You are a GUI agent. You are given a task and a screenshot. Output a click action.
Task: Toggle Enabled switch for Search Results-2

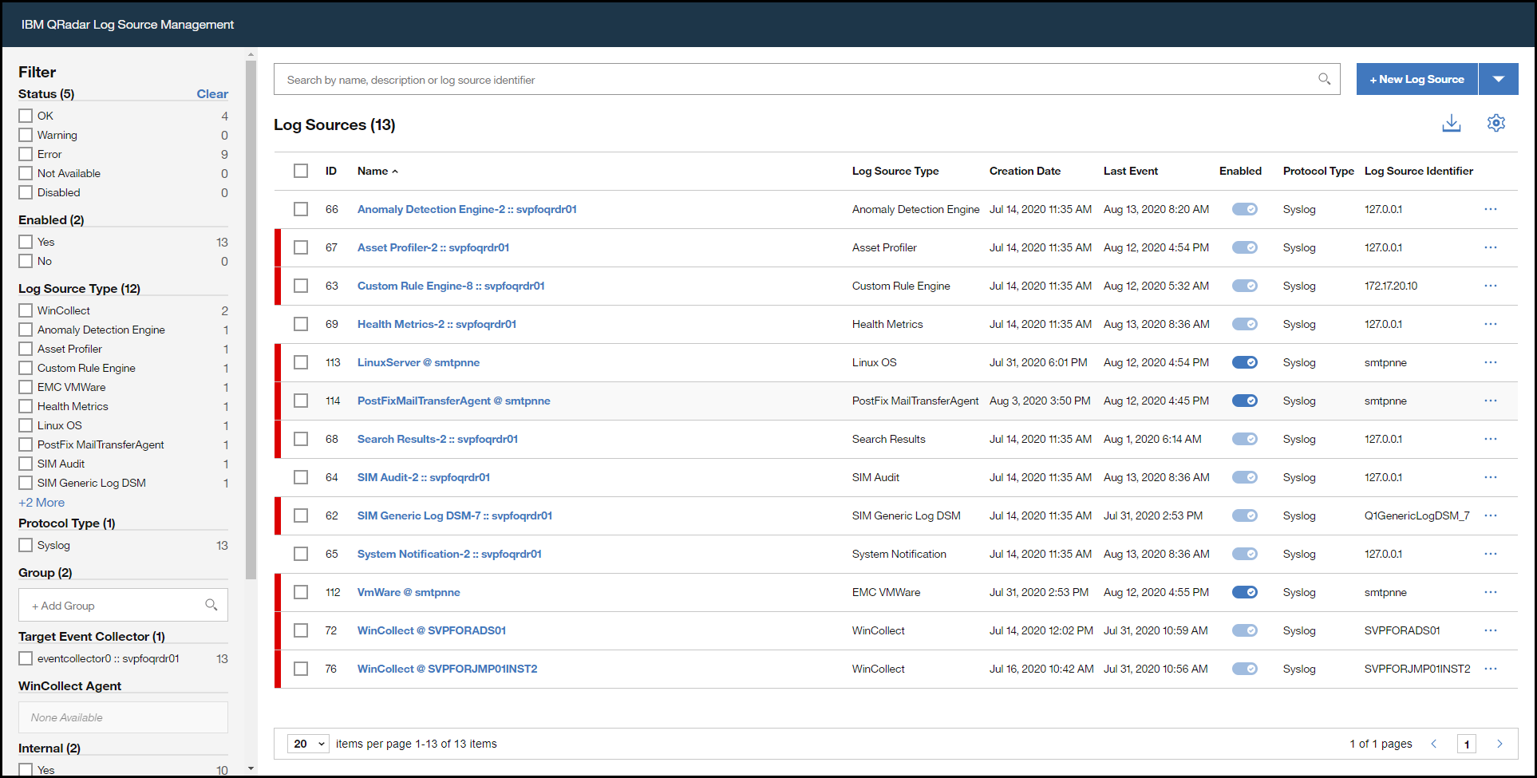point(1245,439)
